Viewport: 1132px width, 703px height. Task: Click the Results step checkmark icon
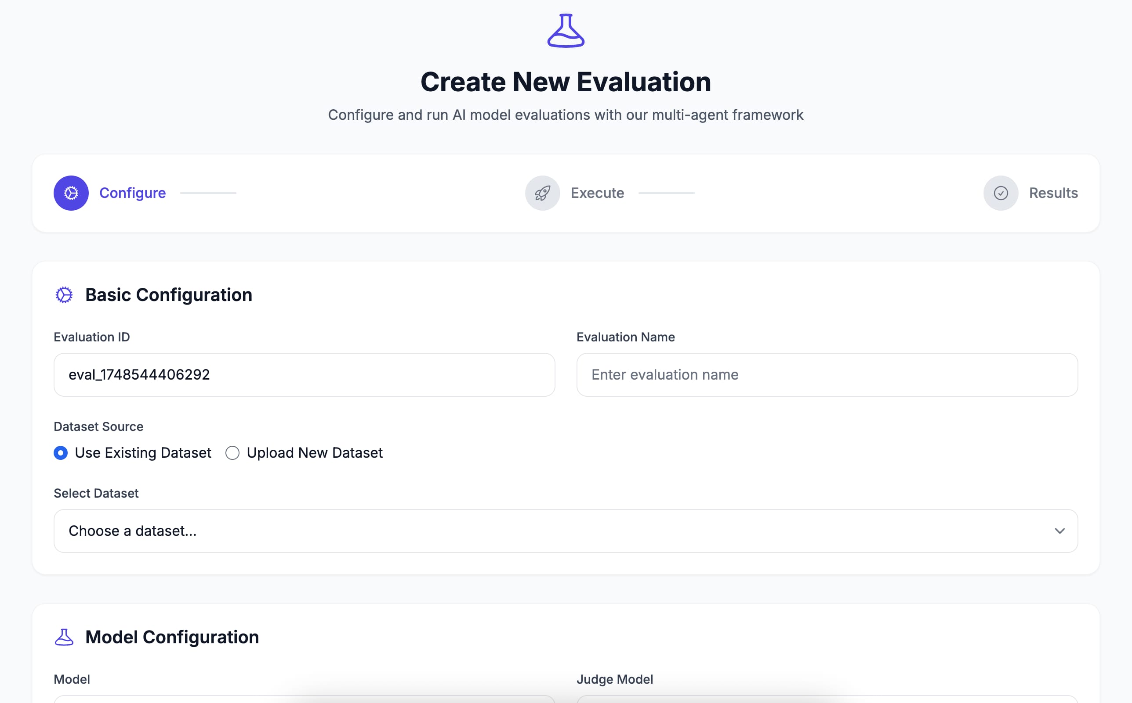coord(1001,193)
